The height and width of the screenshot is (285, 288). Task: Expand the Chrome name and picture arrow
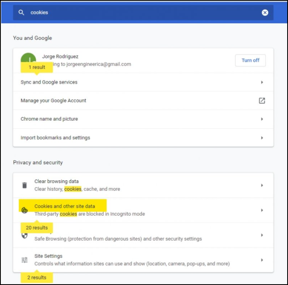coord(262,119)
